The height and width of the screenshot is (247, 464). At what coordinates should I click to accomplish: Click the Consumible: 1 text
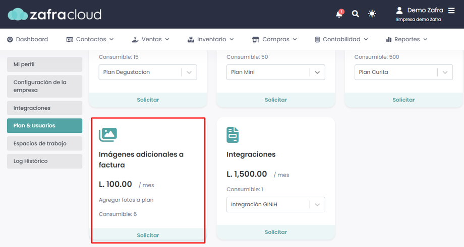tap(245, 189)
